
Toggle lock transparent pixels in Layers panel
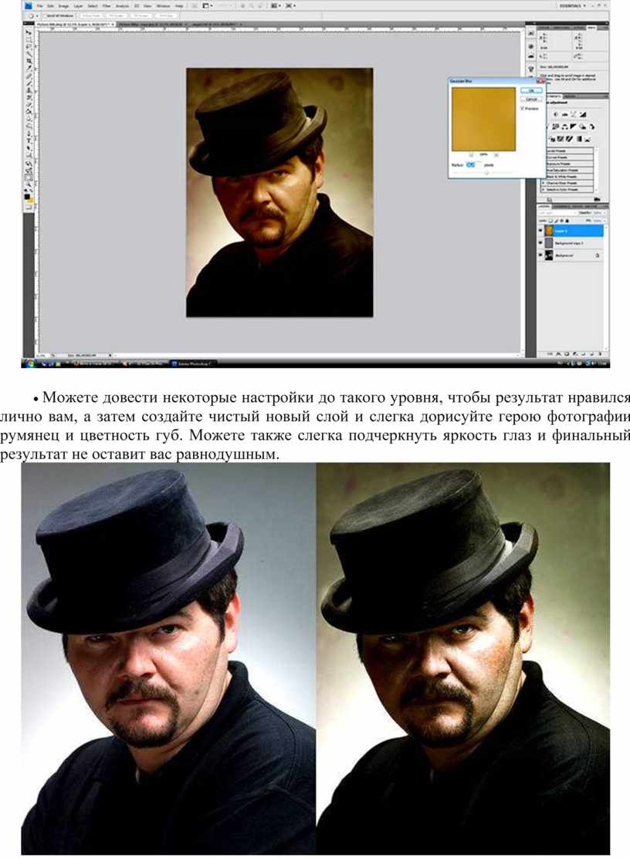click(550, 221)
